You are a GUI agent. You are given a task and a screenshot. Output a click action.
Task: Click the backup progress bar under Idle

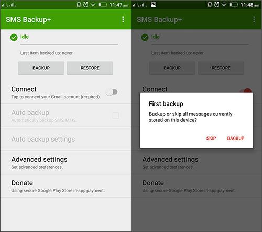[69, 44]
